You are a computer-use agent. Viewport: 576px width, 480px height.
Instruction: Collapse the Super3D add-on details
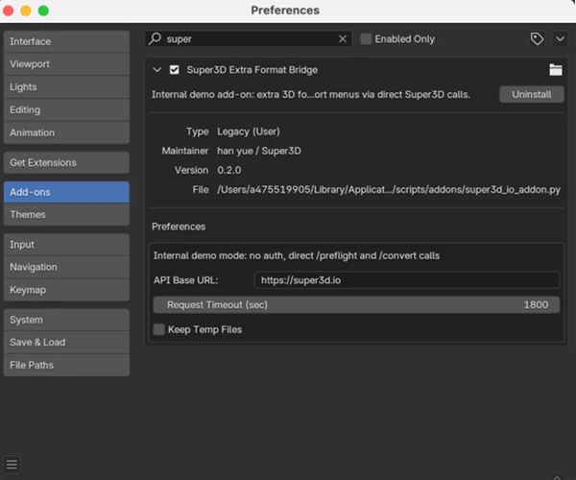(x=156, y=70)
